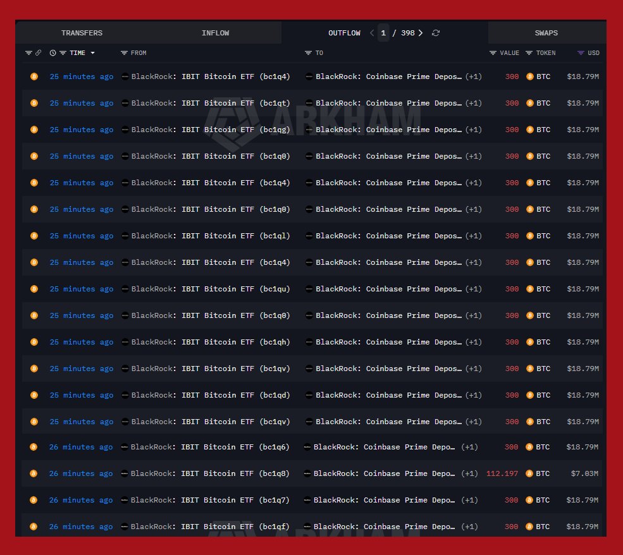Switch to the INFLOW tab
The image size is (623, 555).
point(215,33)
